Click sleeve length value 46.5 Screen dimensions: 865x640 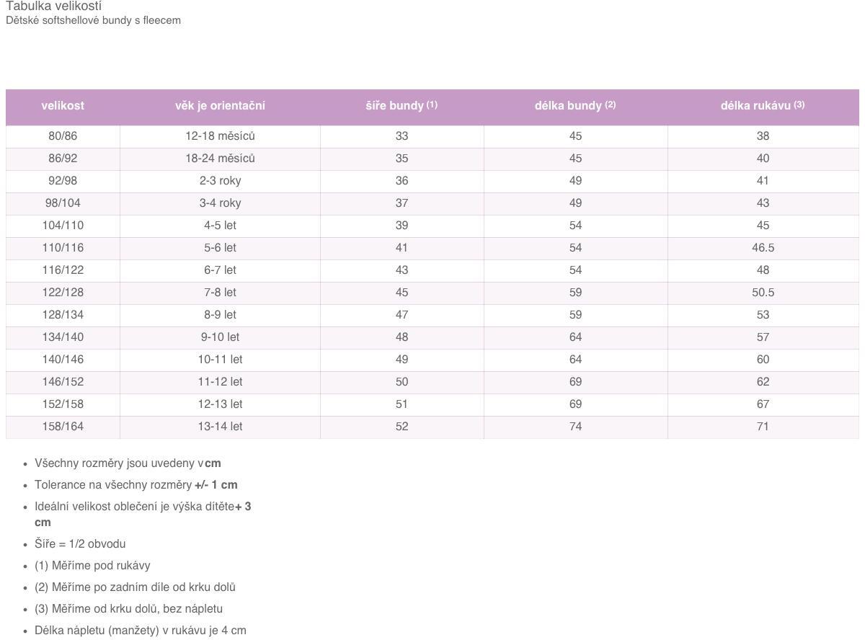coord(763,248)
